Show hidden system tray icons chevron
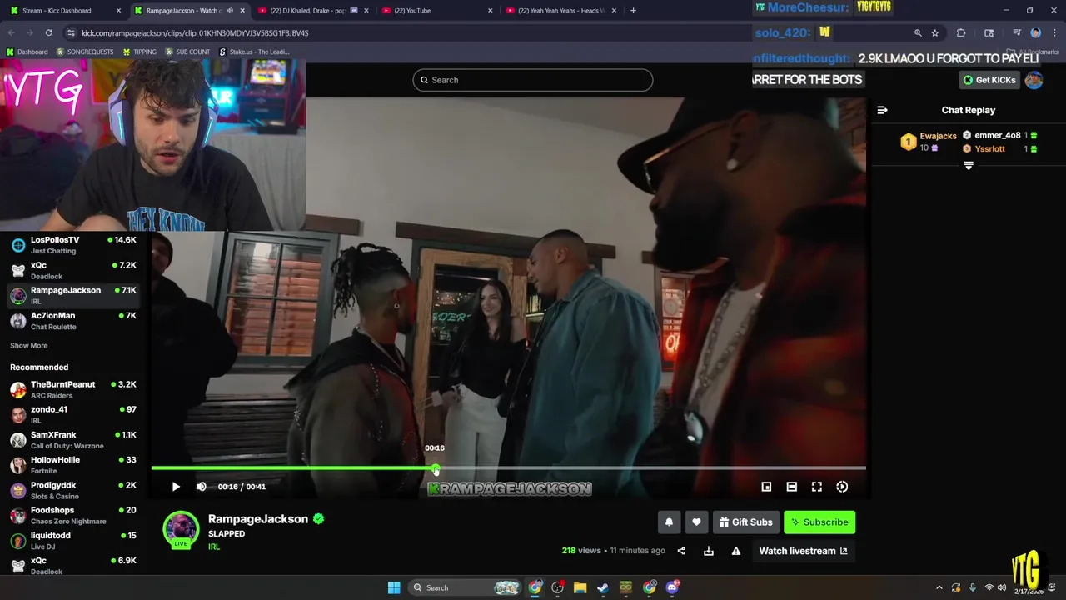The height and width of the screenshot is (600, 1066). pyautogui.click(x=939, y=587)
